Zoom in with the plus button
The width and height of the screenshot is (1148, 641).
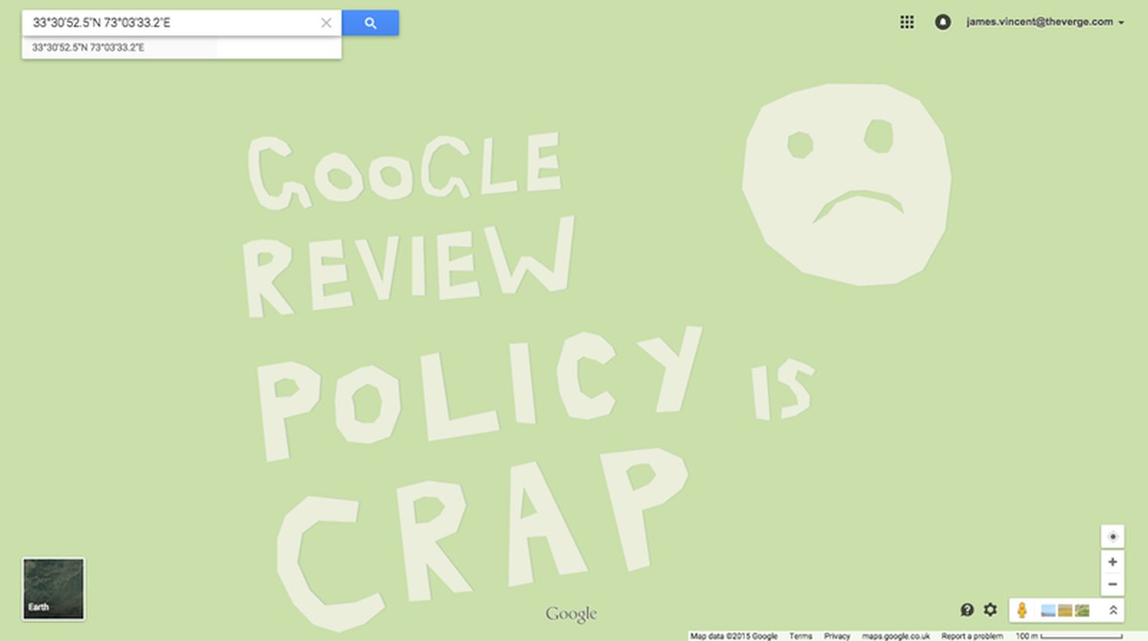click(1112, 562)
